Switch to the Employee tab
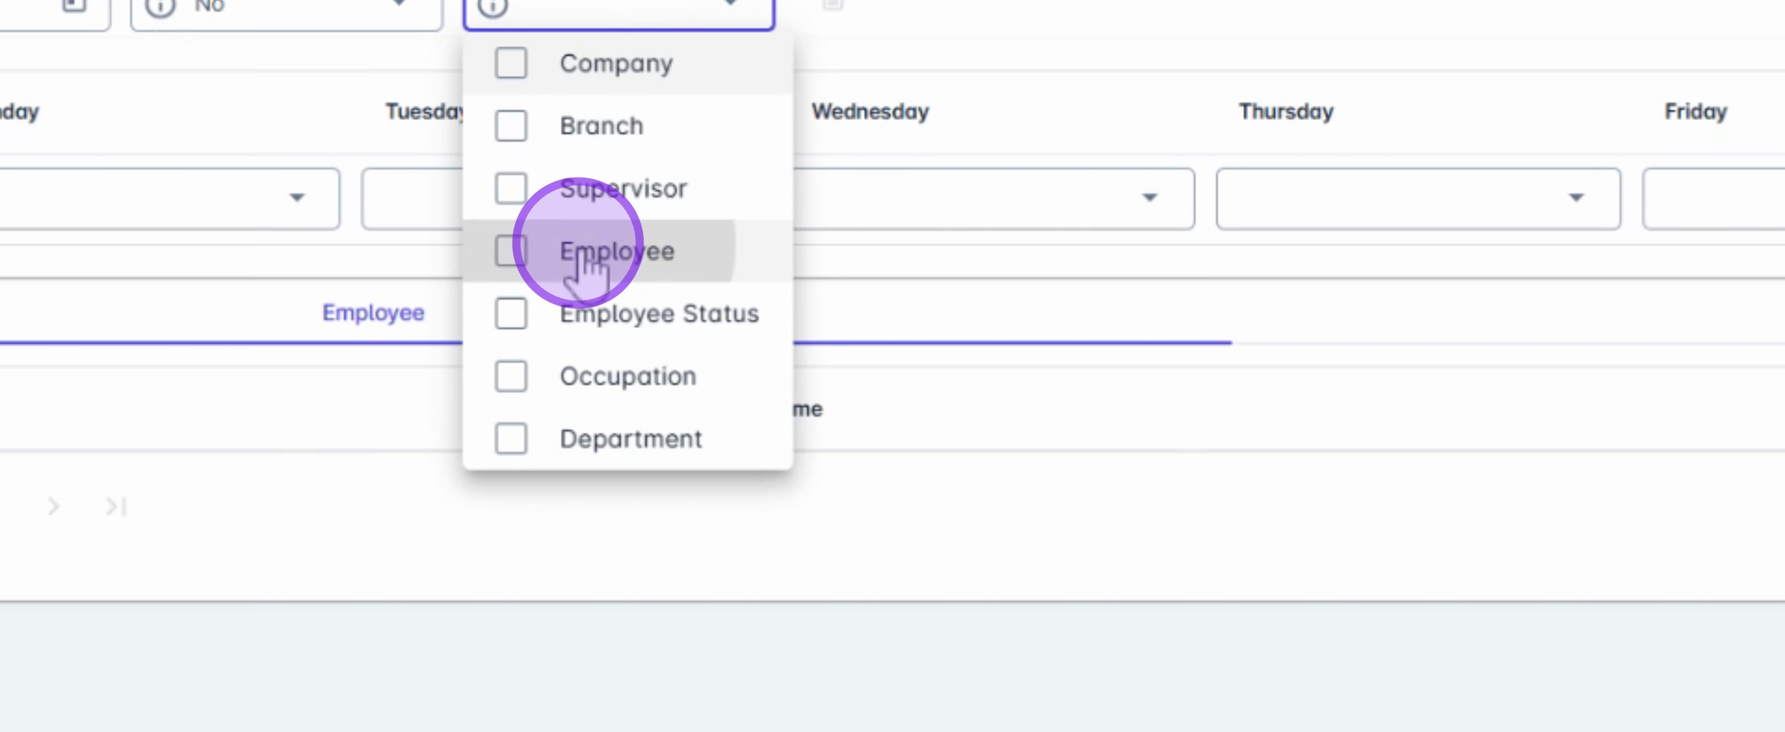This screenshot has width=1785, height=732. tap(373, 312)
